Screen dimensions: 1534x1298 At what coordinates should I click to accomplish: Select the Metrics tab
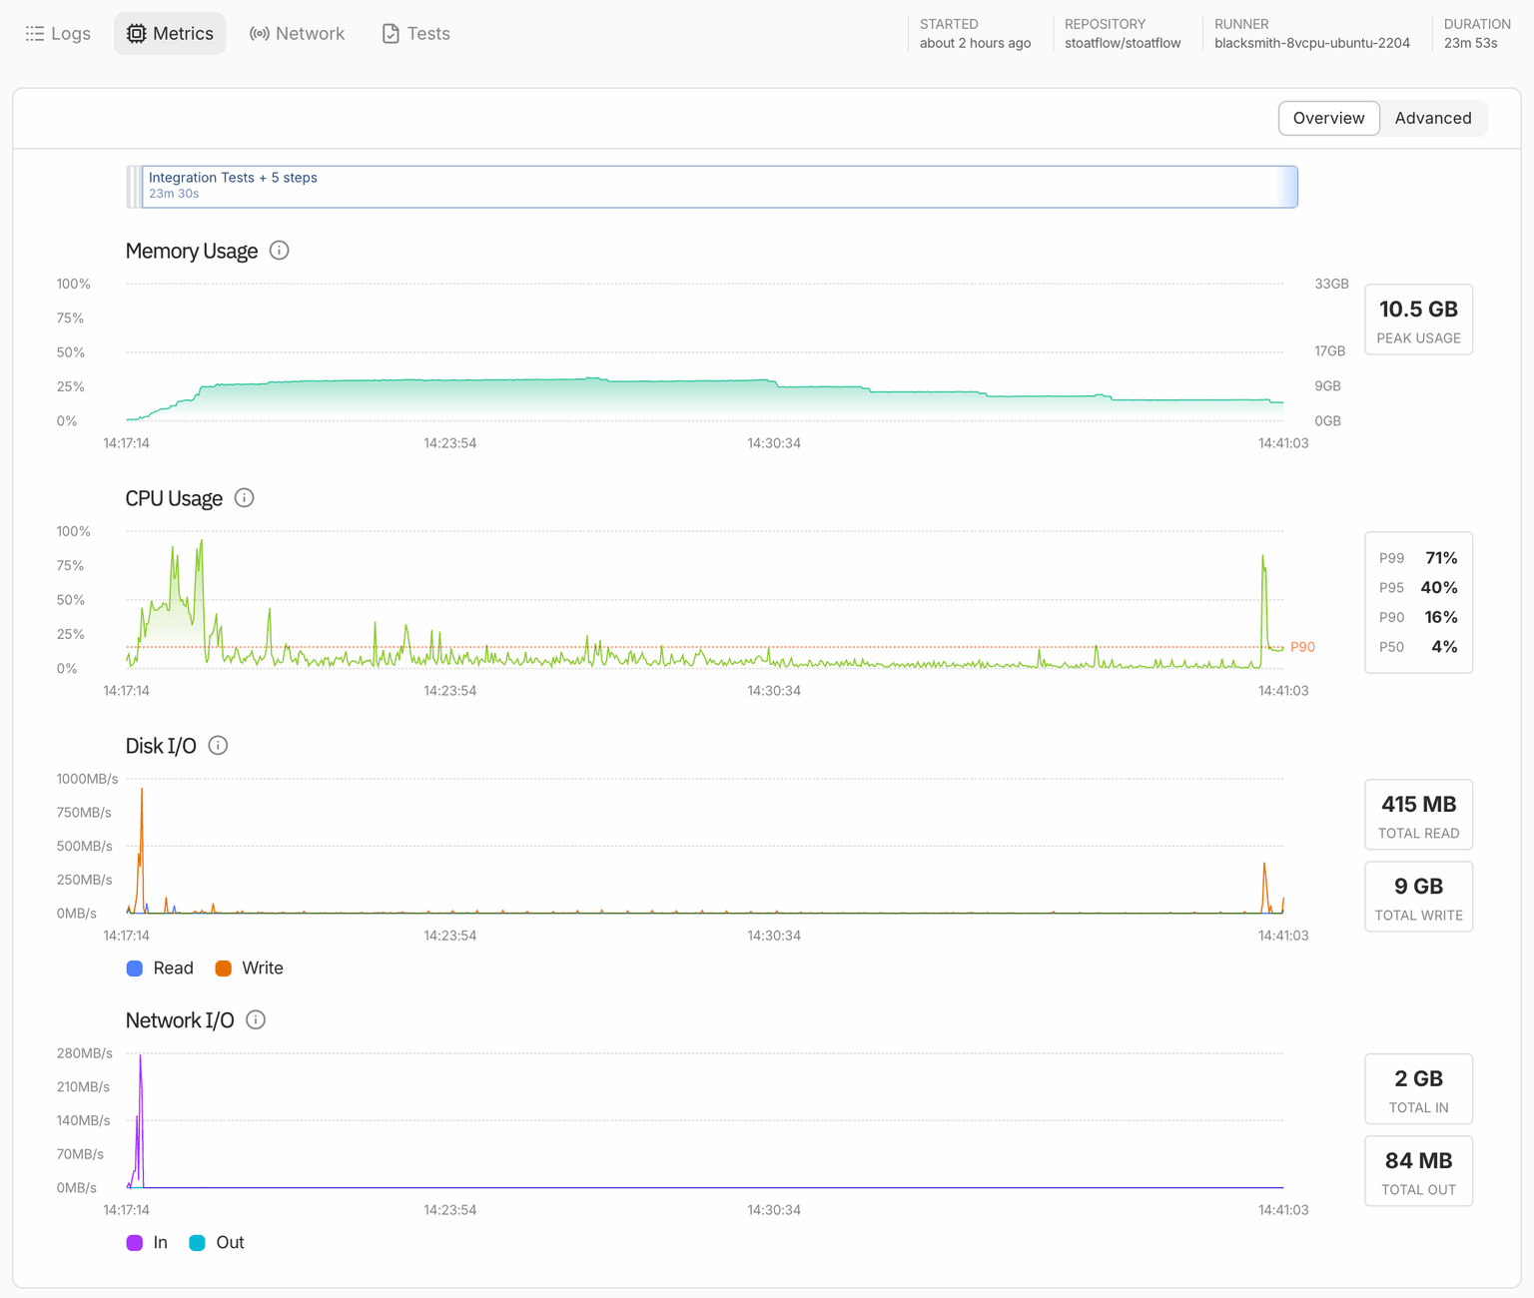tap(170, 34)
